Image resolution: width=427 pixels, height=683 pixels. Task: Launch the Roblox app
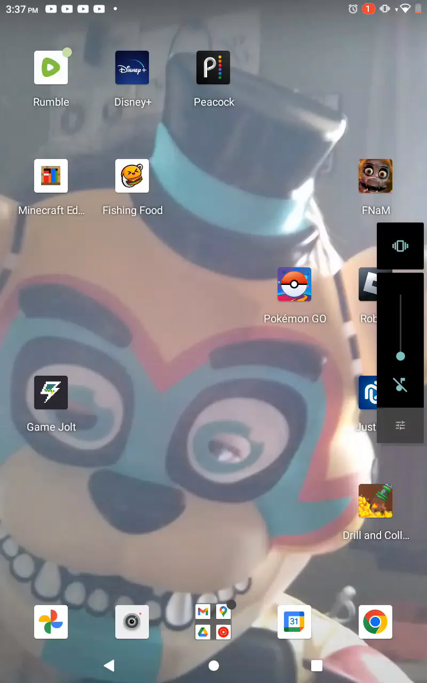click(368, 284)
